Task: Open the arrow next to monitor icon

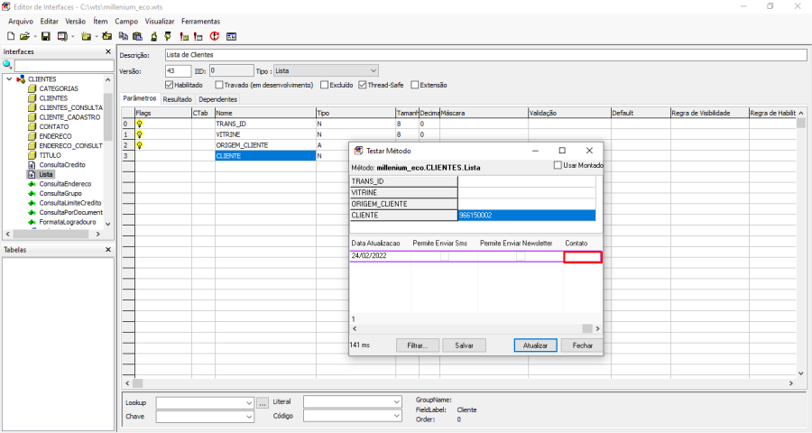Action: 72,36
